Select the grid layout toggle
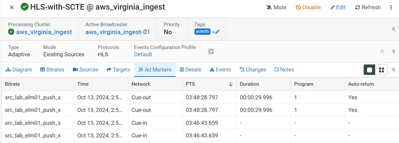 381,70
